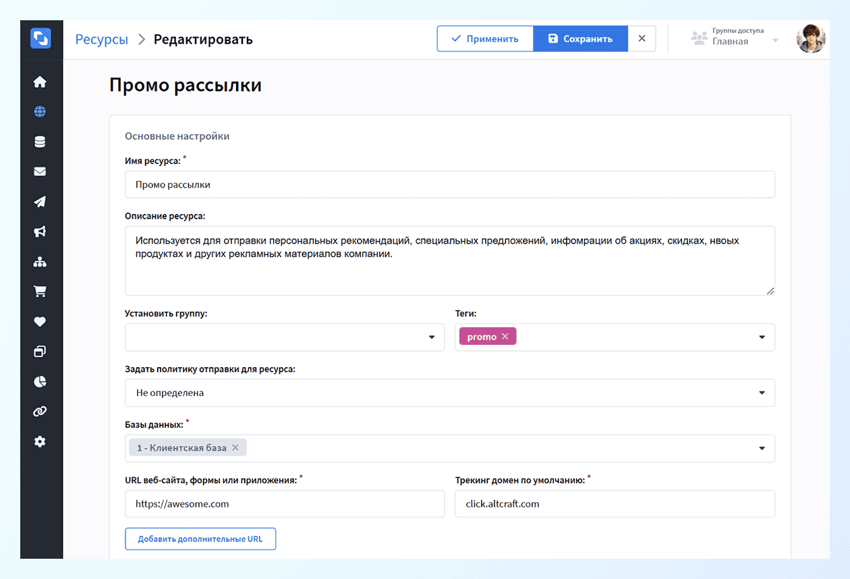Click the envelope email icon
Screen dimensions: 850x579
[x=40, y=171]
